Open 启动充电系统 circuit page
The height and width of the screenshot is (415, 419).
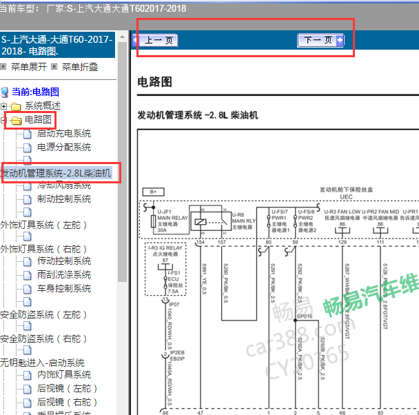point(64,133)
